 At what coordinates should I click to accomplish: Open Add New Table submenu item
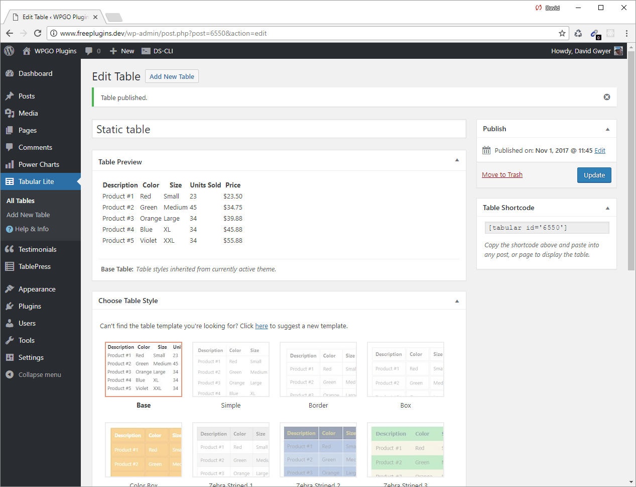coord(28,215)
